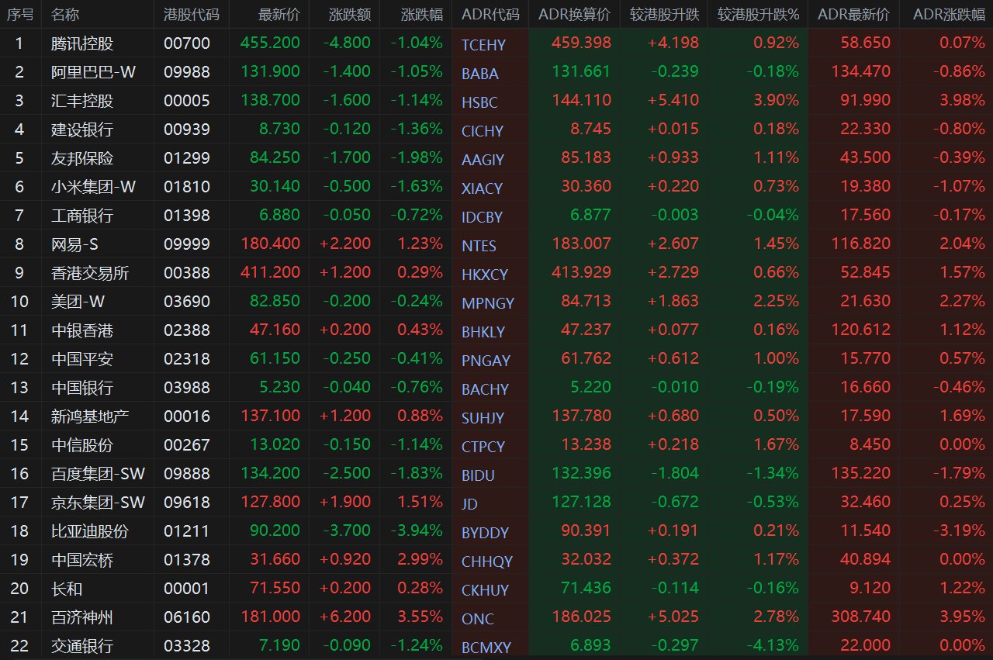Select the -4.13% premium value

click(x=772, y=646)
